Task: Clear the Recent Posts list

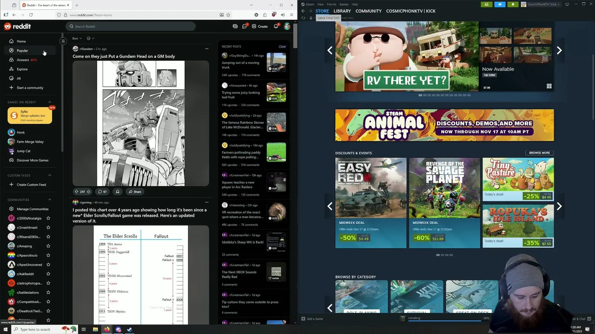Action: point(282,46)
